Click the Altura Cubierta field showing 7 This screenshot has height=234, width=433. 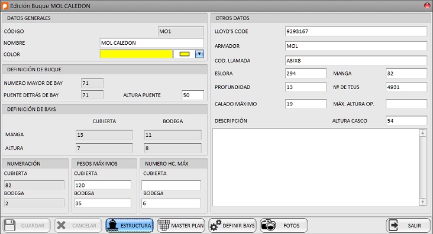(104, 148)
